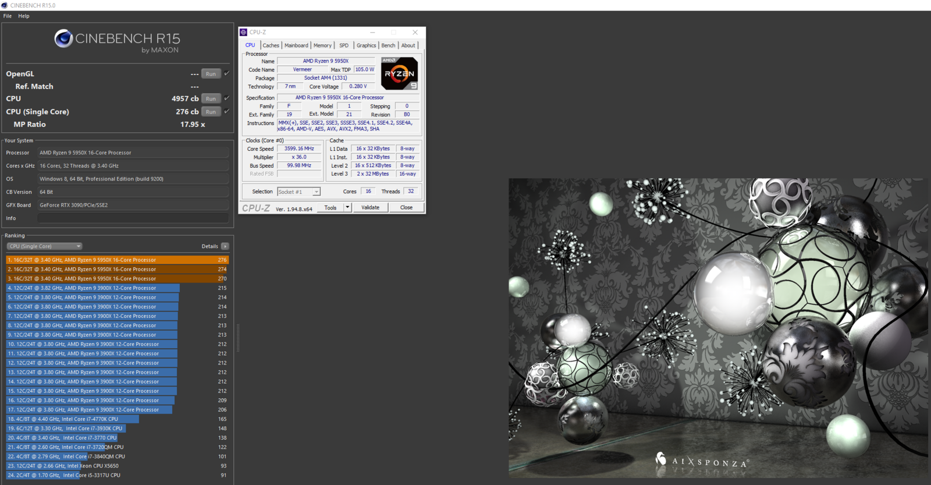Toggle the CPU test checkbox
The image size is (931, 485).
tap(227, 98)
